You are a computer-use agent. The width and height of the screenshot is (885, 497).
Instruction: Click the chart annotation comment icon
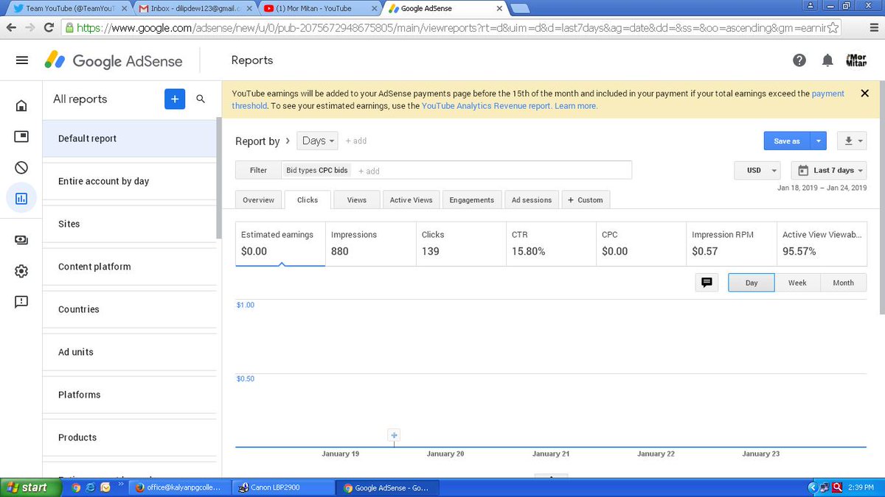coord(707,282)
